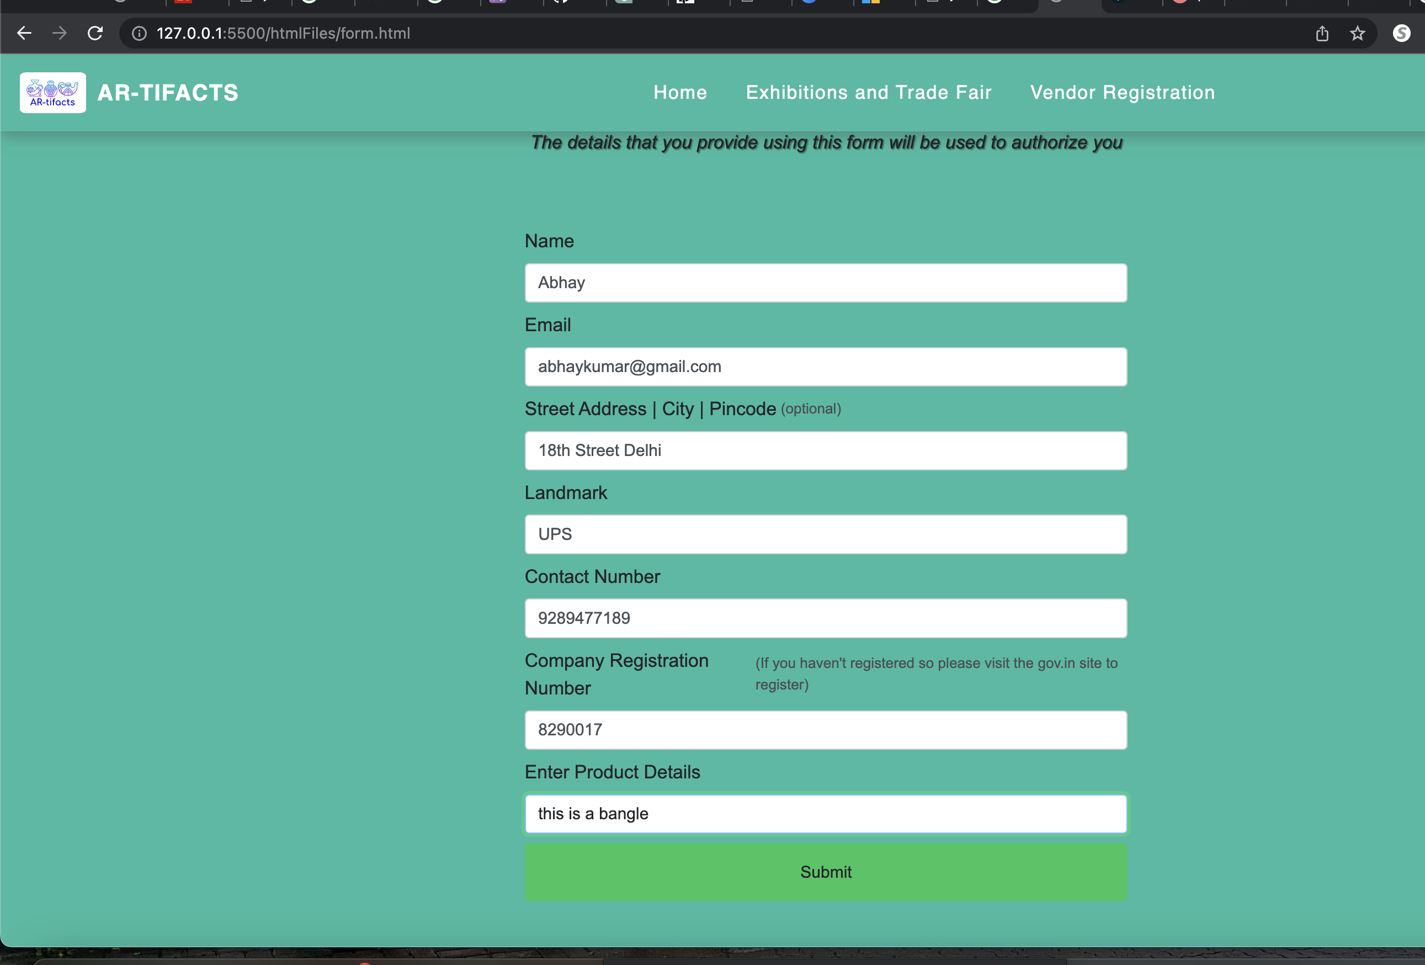Open the Vendor Registration page
The height and width of the screenshot is (965, 1425).
(1122, 93)
